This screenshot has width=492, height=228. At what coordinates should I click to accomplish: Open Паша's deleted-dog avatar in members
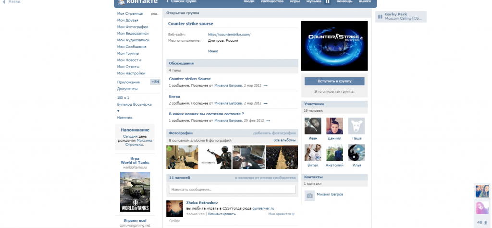pyautogui.click(x=356, y=126)
